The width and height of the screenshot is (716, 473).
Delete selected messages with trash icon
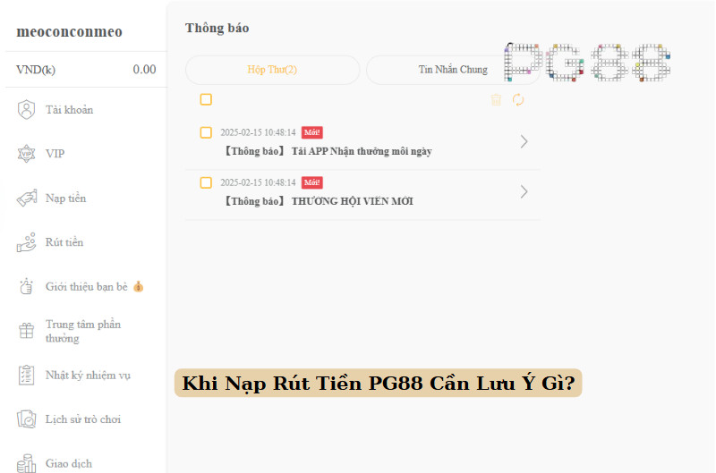(x=496, y=99)
